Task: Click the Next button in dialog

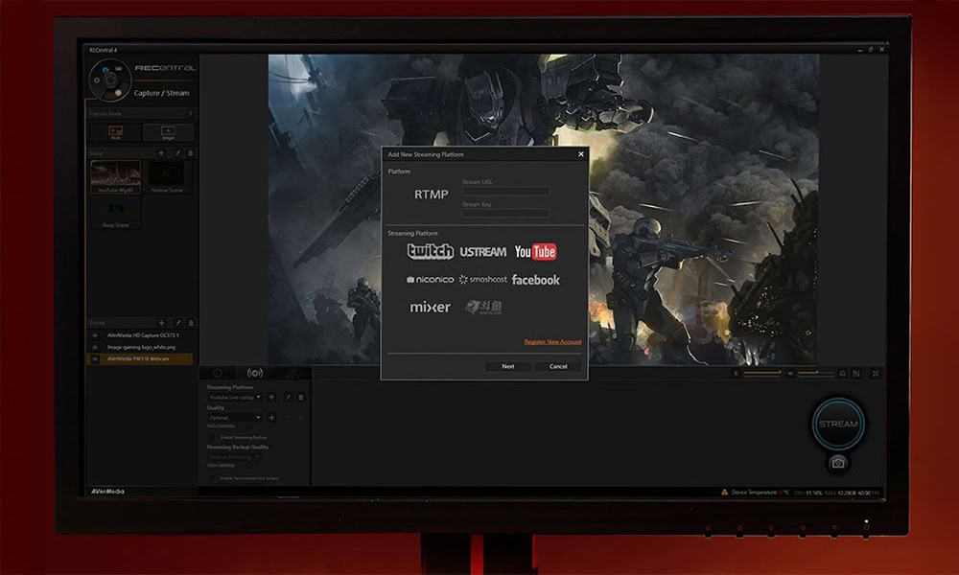Action: tap(507, 366)
